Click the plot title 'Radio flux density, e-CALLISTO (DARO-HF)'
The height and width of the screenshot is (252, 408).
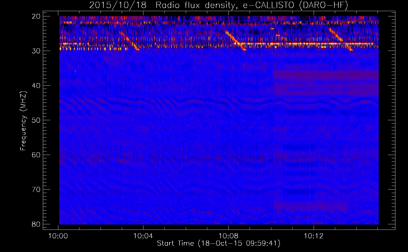click(252, 5)
